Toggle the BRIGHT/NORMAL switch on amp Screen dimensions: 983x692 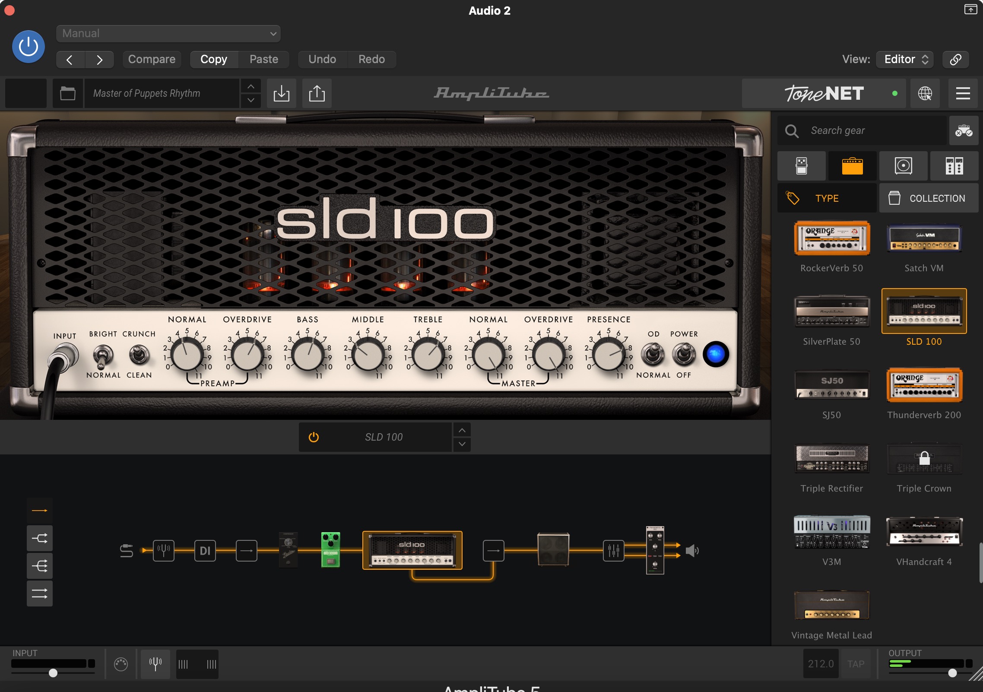click(103, 356)
